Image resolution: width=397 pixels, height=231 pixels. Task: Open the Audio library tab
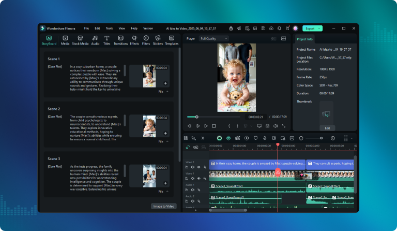(95, 40)
